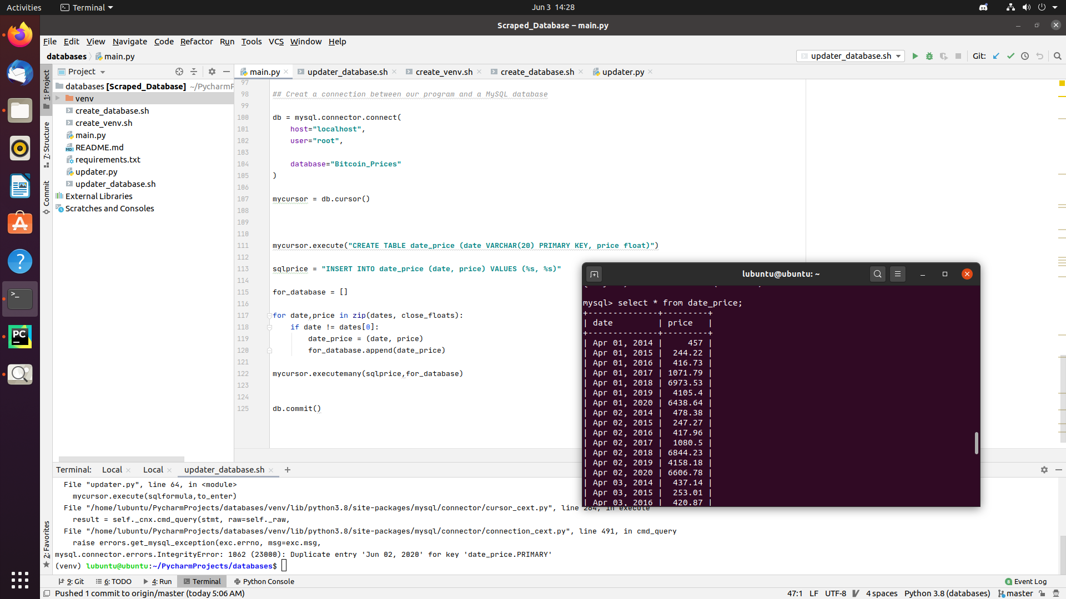Click Search Everywhere magnifier icon

point(1057,56)
